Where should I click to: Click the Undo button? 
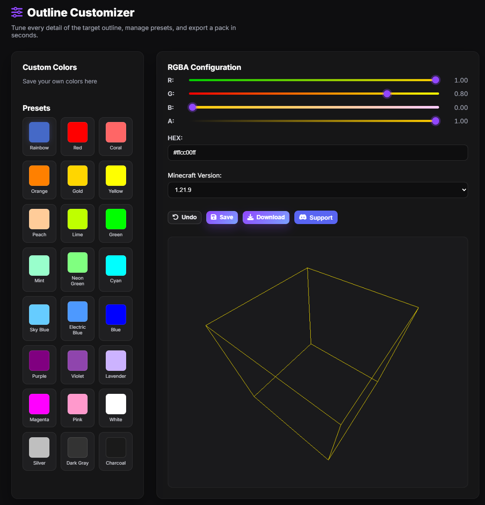[185, 218]
